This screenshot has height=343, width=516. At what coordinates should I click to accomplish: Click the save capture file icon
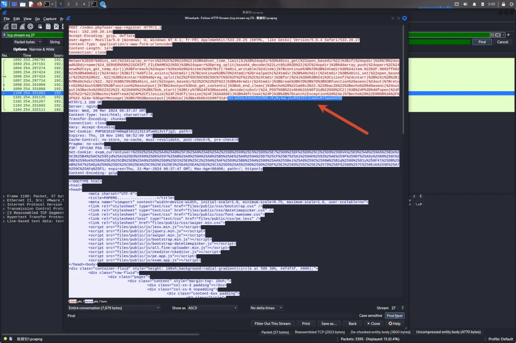click(x=48, y=27)
